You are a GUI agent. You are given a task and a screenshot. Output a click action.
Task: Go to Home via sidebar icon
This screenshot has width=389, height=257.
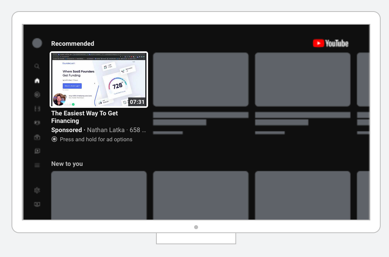(x=37, y=80)
